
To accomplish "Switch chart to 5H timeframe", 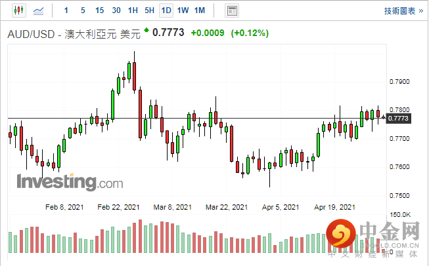I will [x=150, y=10].
